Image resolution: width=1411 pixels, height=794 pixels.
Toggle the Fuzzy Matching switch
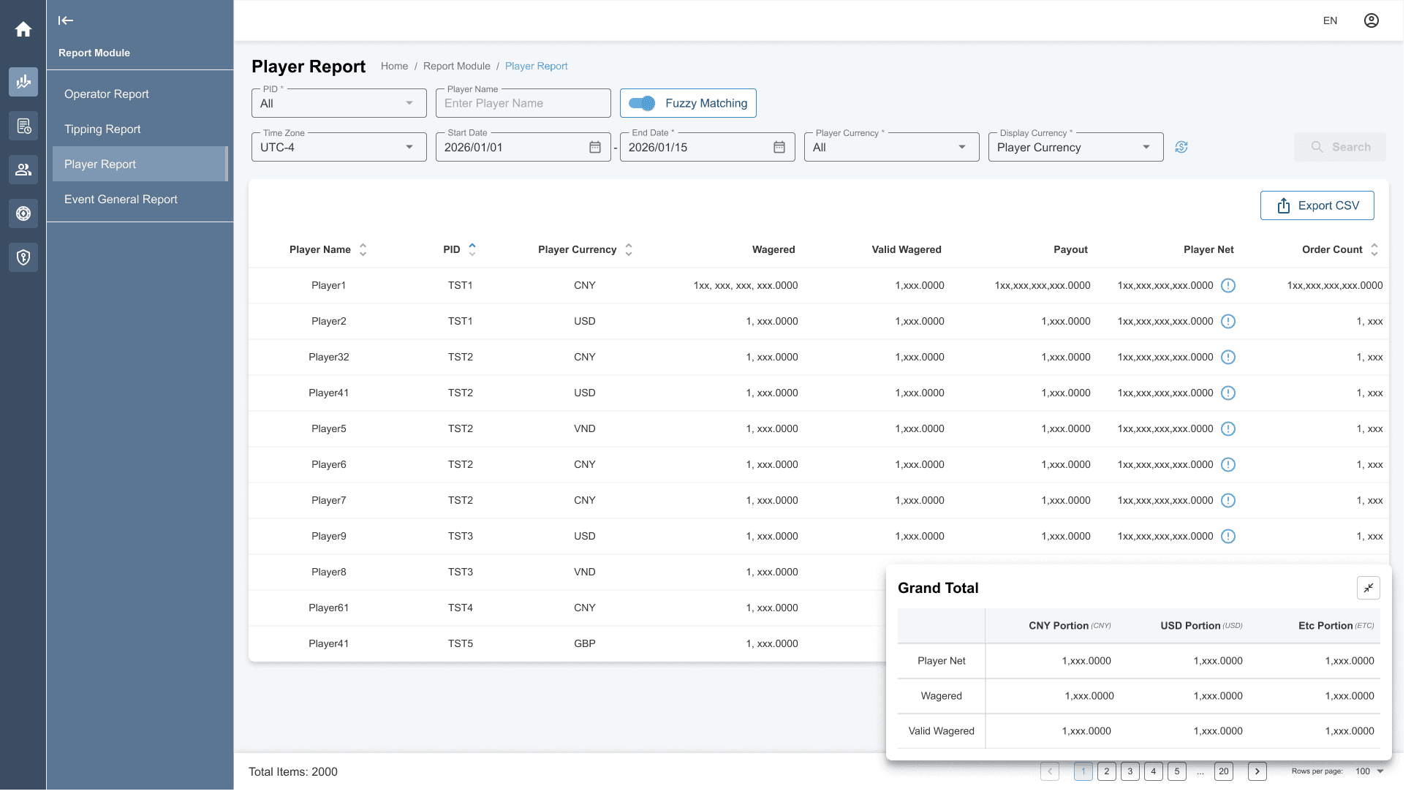645,104
